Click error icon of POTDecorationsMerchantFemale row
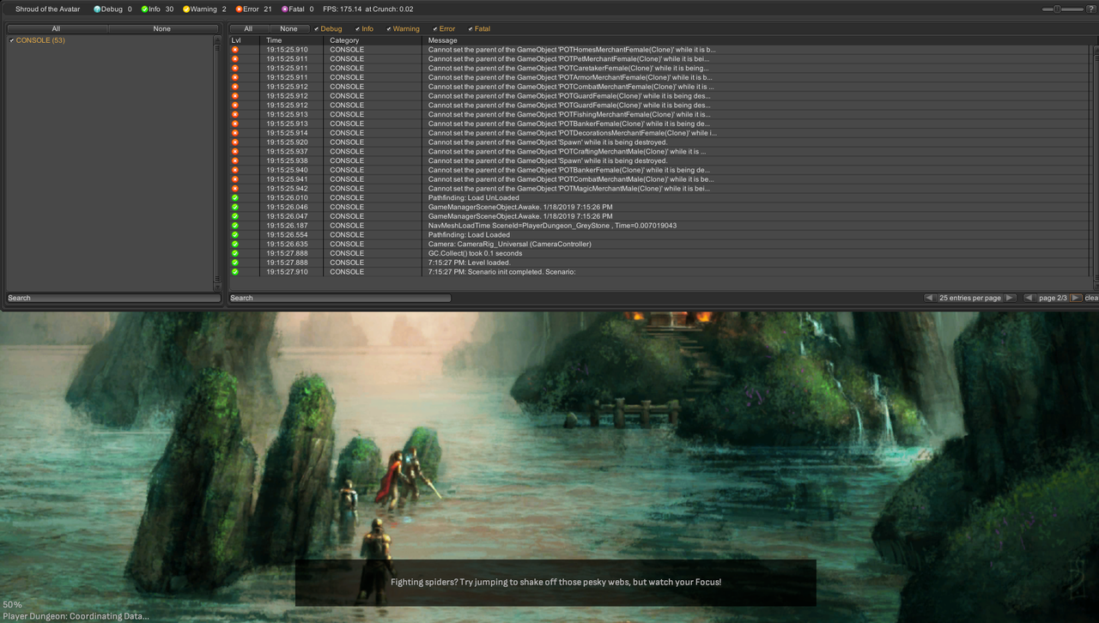Image resolution: width=1099 pixels, height=623 pixels. click(x=235, y=133)
